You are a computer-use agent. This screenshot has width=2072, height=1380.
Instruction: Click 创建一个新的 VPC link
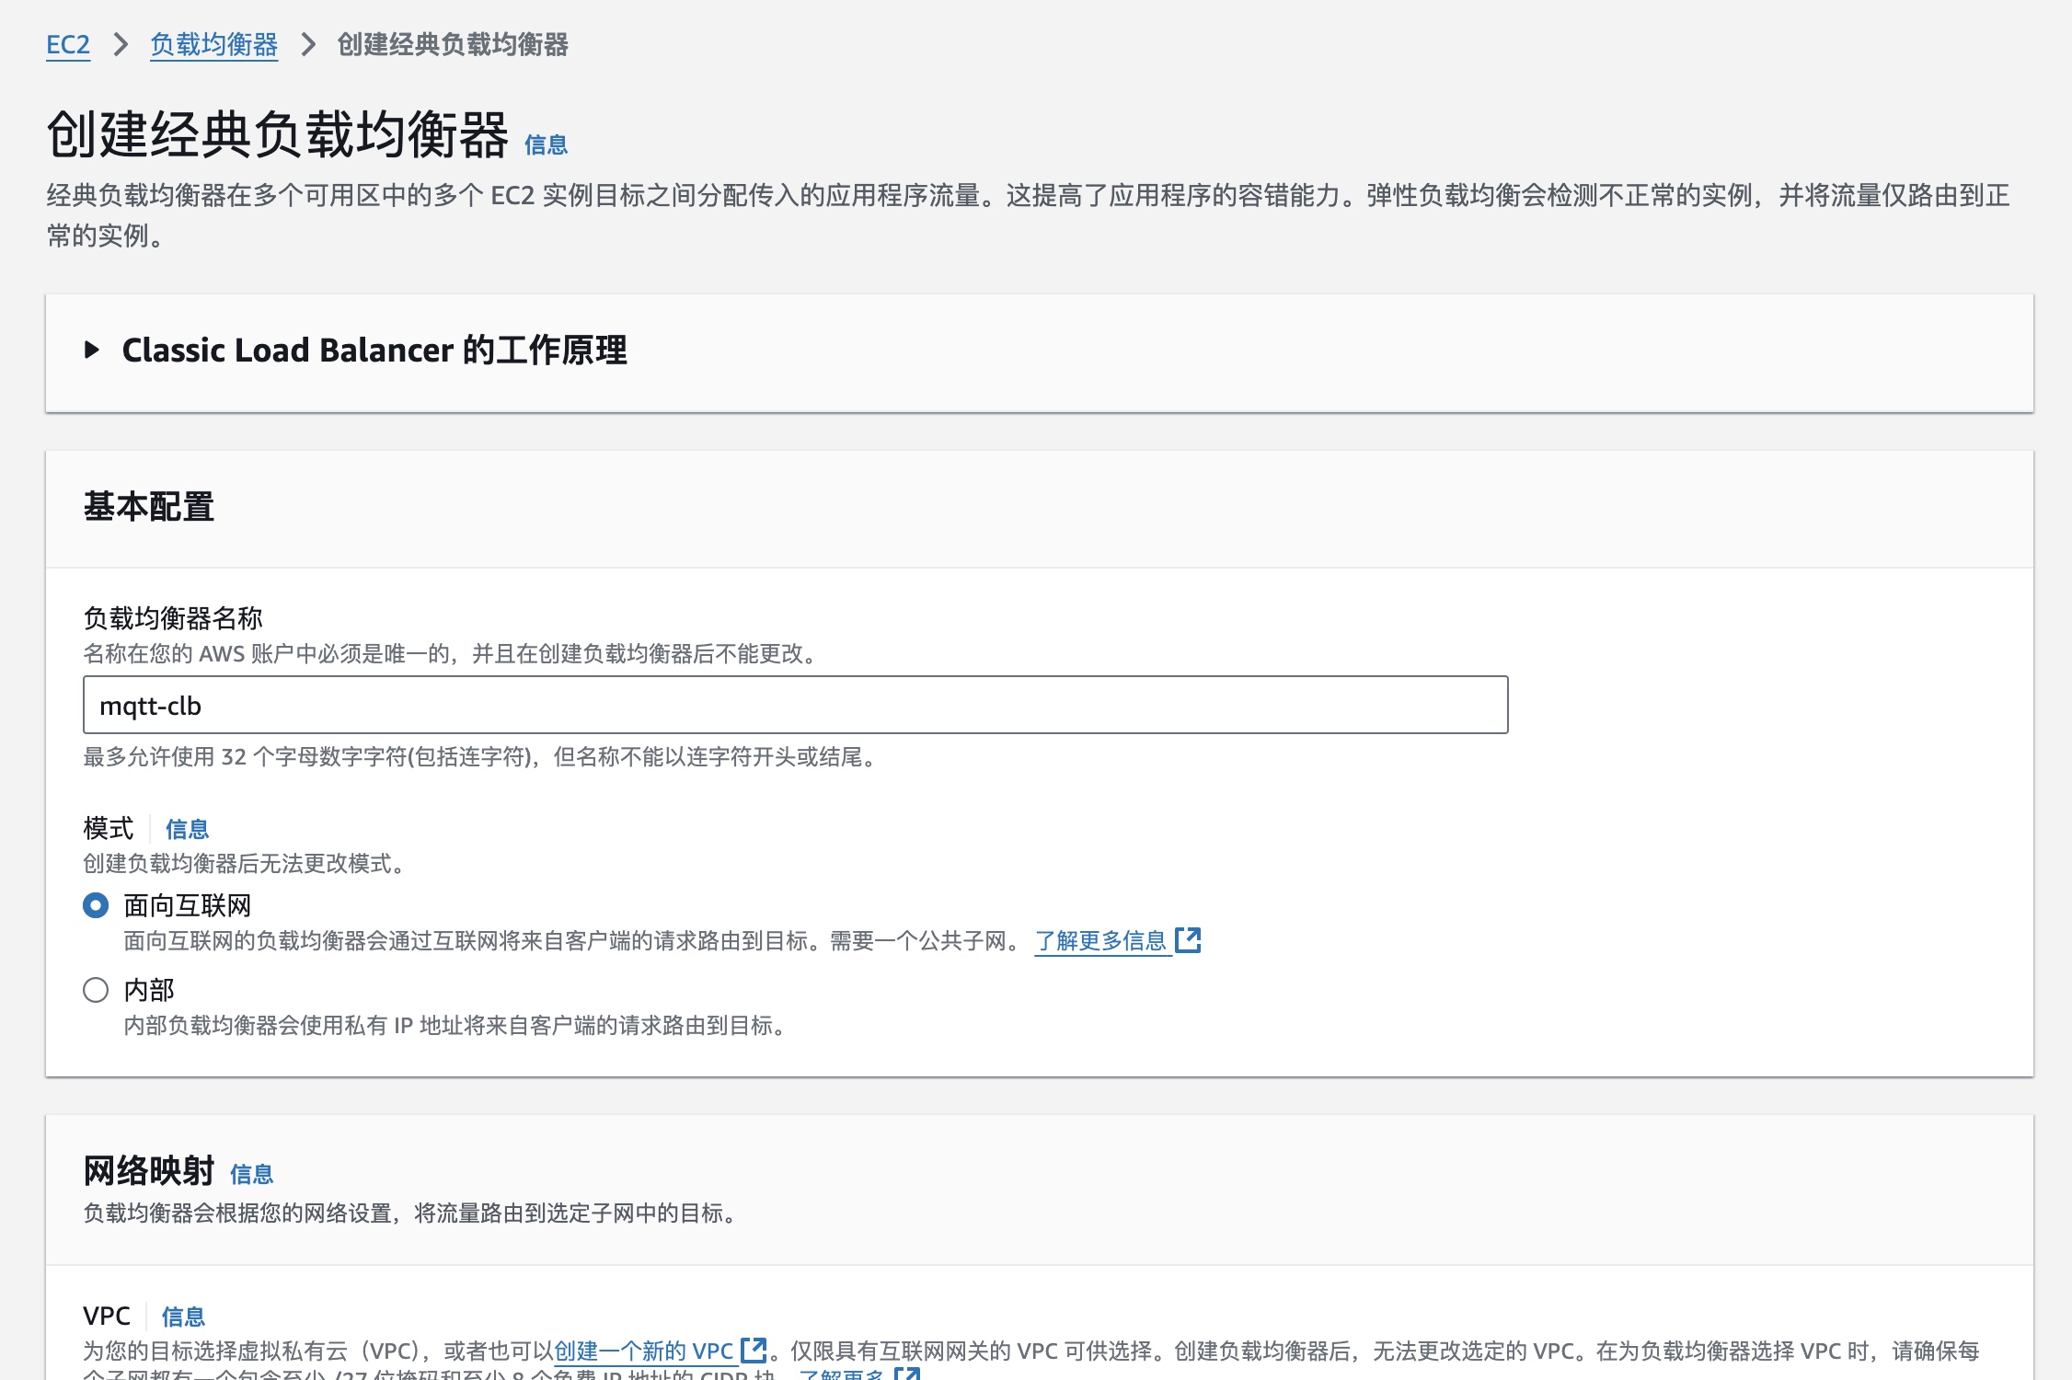pos(643,1351)
